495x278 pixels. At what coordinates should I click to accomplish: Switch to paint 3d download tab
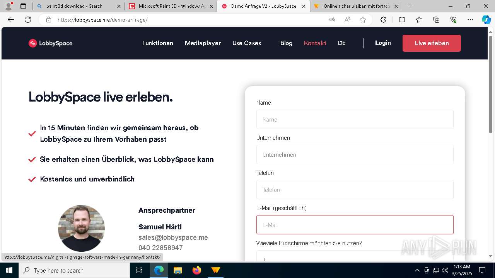click(x=79, y=6)
